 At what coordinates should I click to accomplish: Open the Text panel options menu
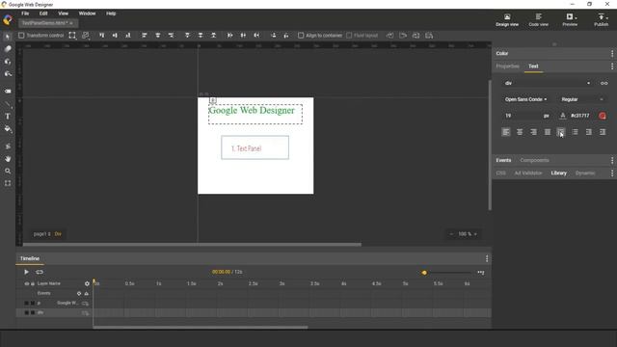[612, 67]
